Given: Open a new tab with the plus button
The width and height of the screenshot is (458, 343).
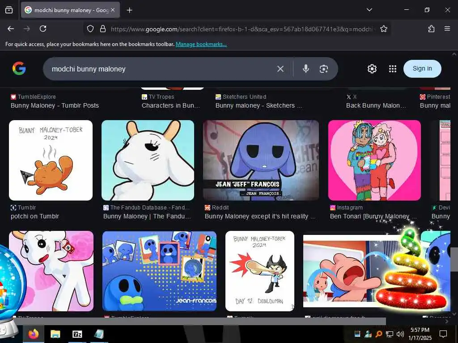Looking at the screenshot, I should pyautogui.click(x=129, y=10).
